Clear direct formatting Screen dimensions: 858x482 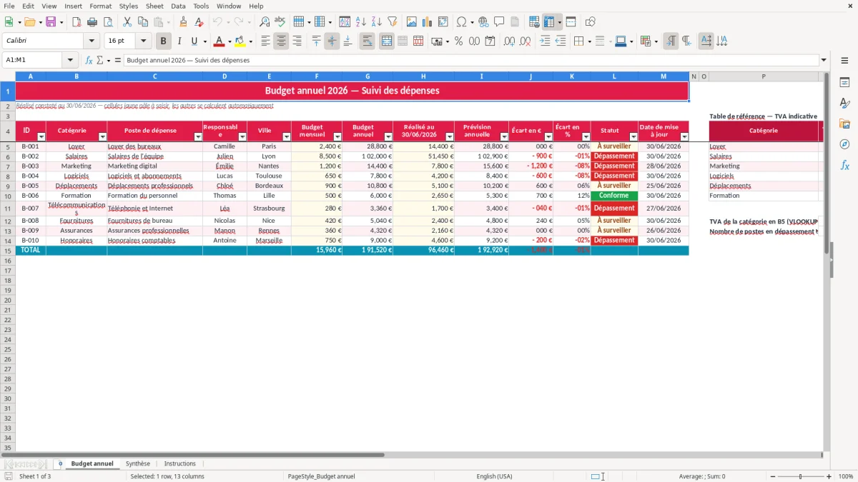199,22
